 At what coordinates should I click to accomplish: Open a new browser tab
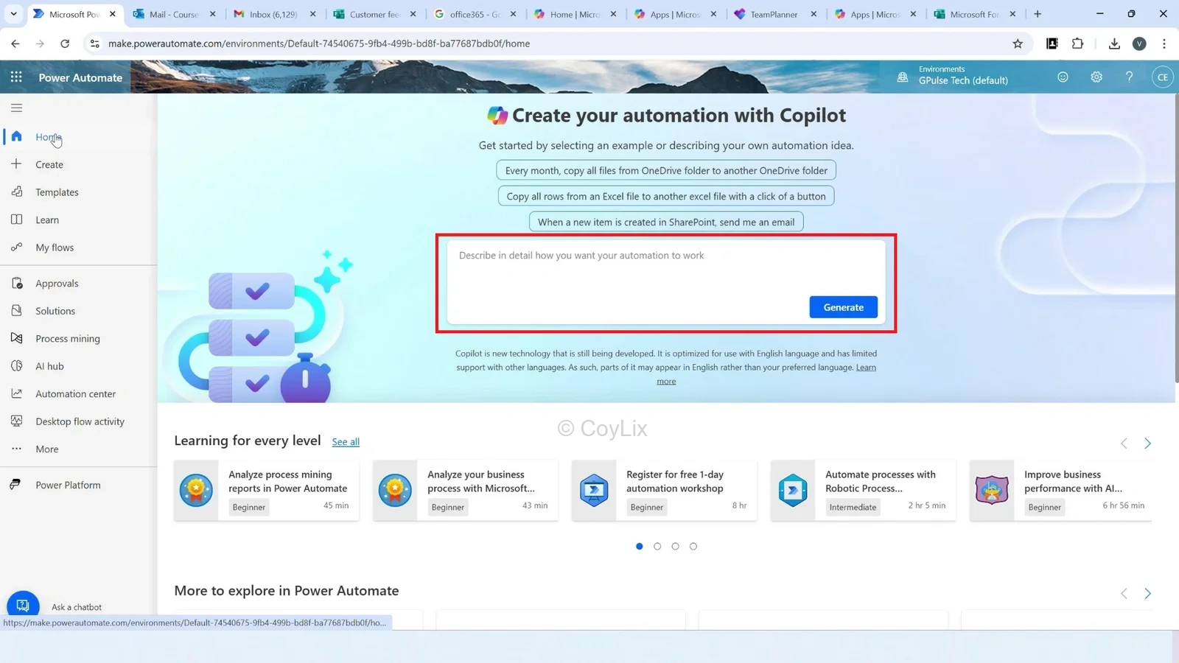1038,14
